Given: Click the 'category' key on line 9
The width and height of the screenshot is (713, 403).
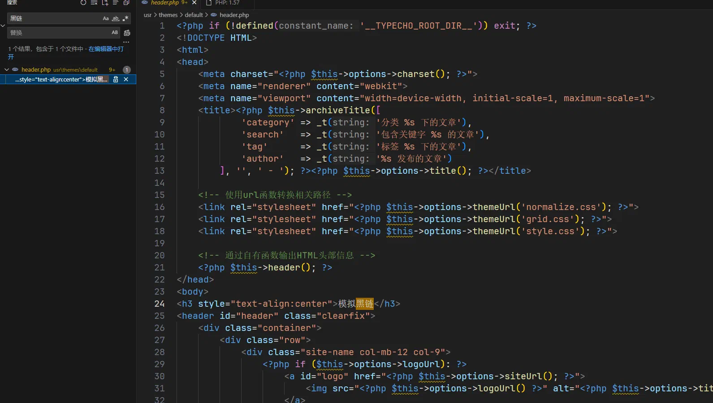Looking at the screenshot, I should 268,122.
